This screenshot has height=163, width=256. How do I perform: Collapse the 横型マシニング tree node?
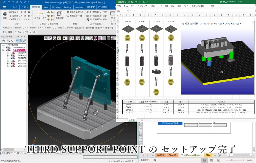[x=3, y=50]
